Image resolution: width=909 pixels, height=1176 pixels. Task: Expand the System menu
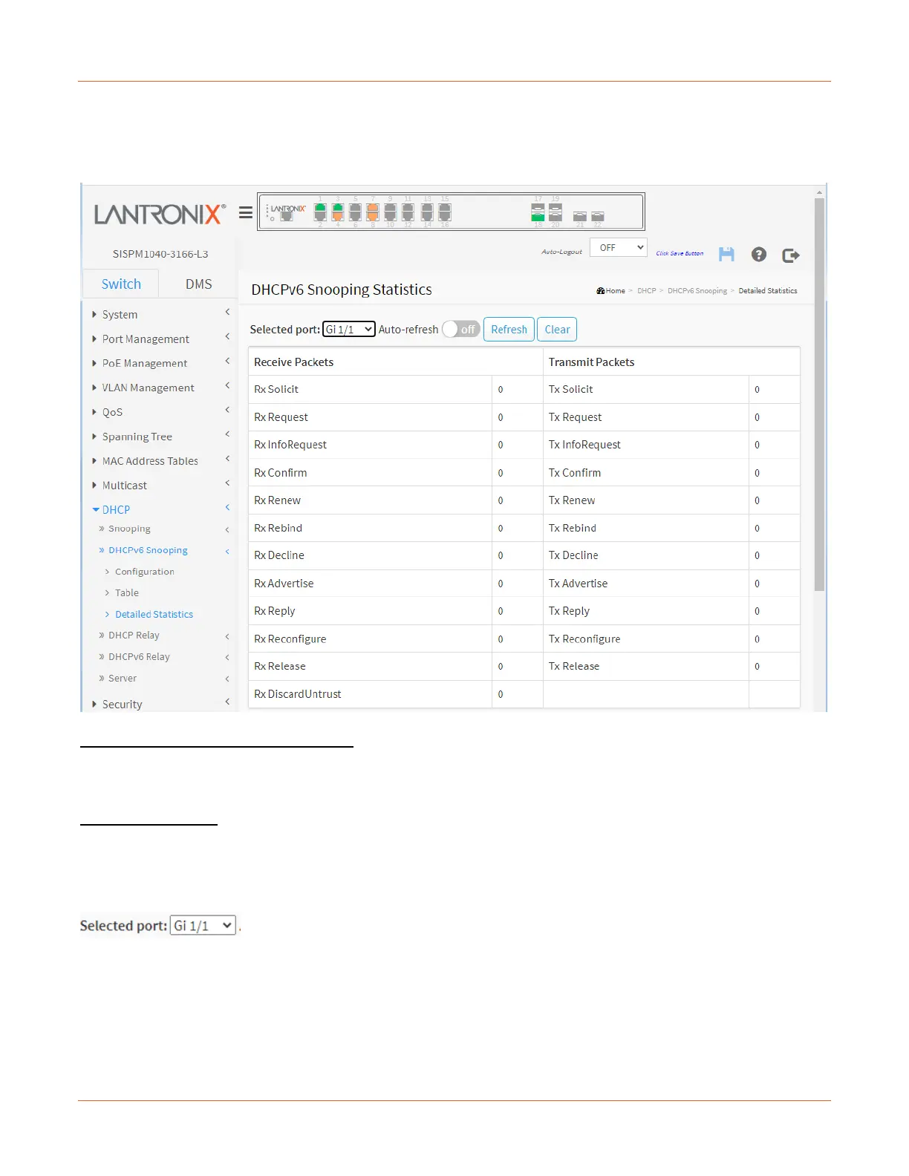point(120,315)
